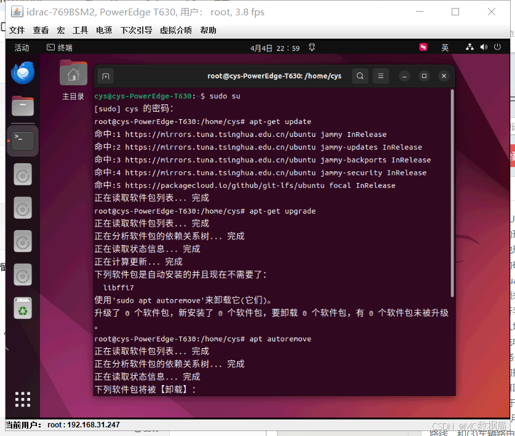Click the terminal vertical scrollbar
This screenshot has width=515, height=436.
(x=452, y=193)
